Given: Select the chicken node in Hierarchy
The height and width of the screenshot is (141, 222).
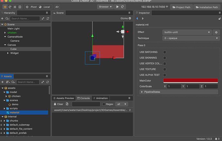Looking at the screenshot, I should pyautogui.click(x=12, y=33).
